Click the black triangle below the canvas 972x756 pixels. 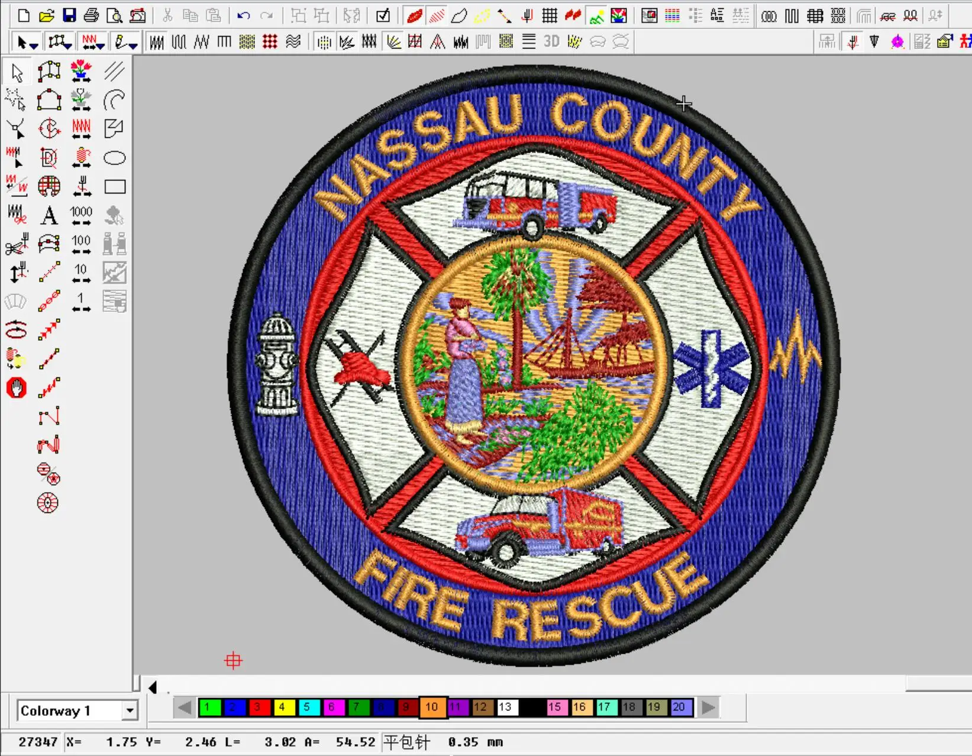pyautogui.click(x=153, y=687)
